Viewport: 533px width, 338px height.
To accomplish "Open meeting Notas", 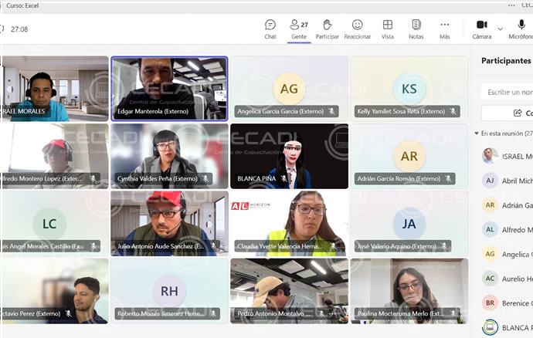I will click(416, 29).
